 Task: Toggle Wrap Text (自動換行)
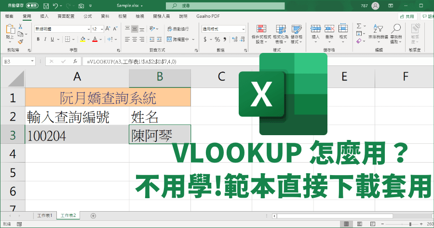pos(178,29)
